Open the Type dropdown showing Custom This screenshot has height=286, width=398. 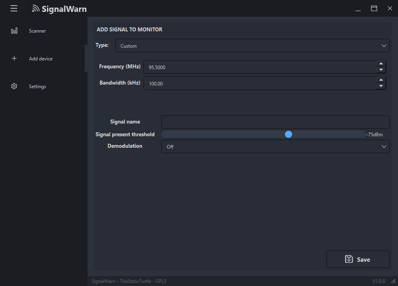[x=252, y=45]
